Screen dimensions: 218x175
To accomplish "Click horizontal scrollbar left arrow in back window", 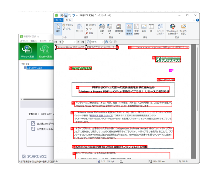I will coord(22,99).
